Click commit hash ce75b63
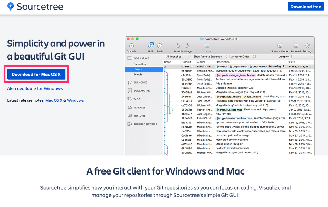Image resolution: width=328 pixels, height=207 pixels. pos(187,105)
